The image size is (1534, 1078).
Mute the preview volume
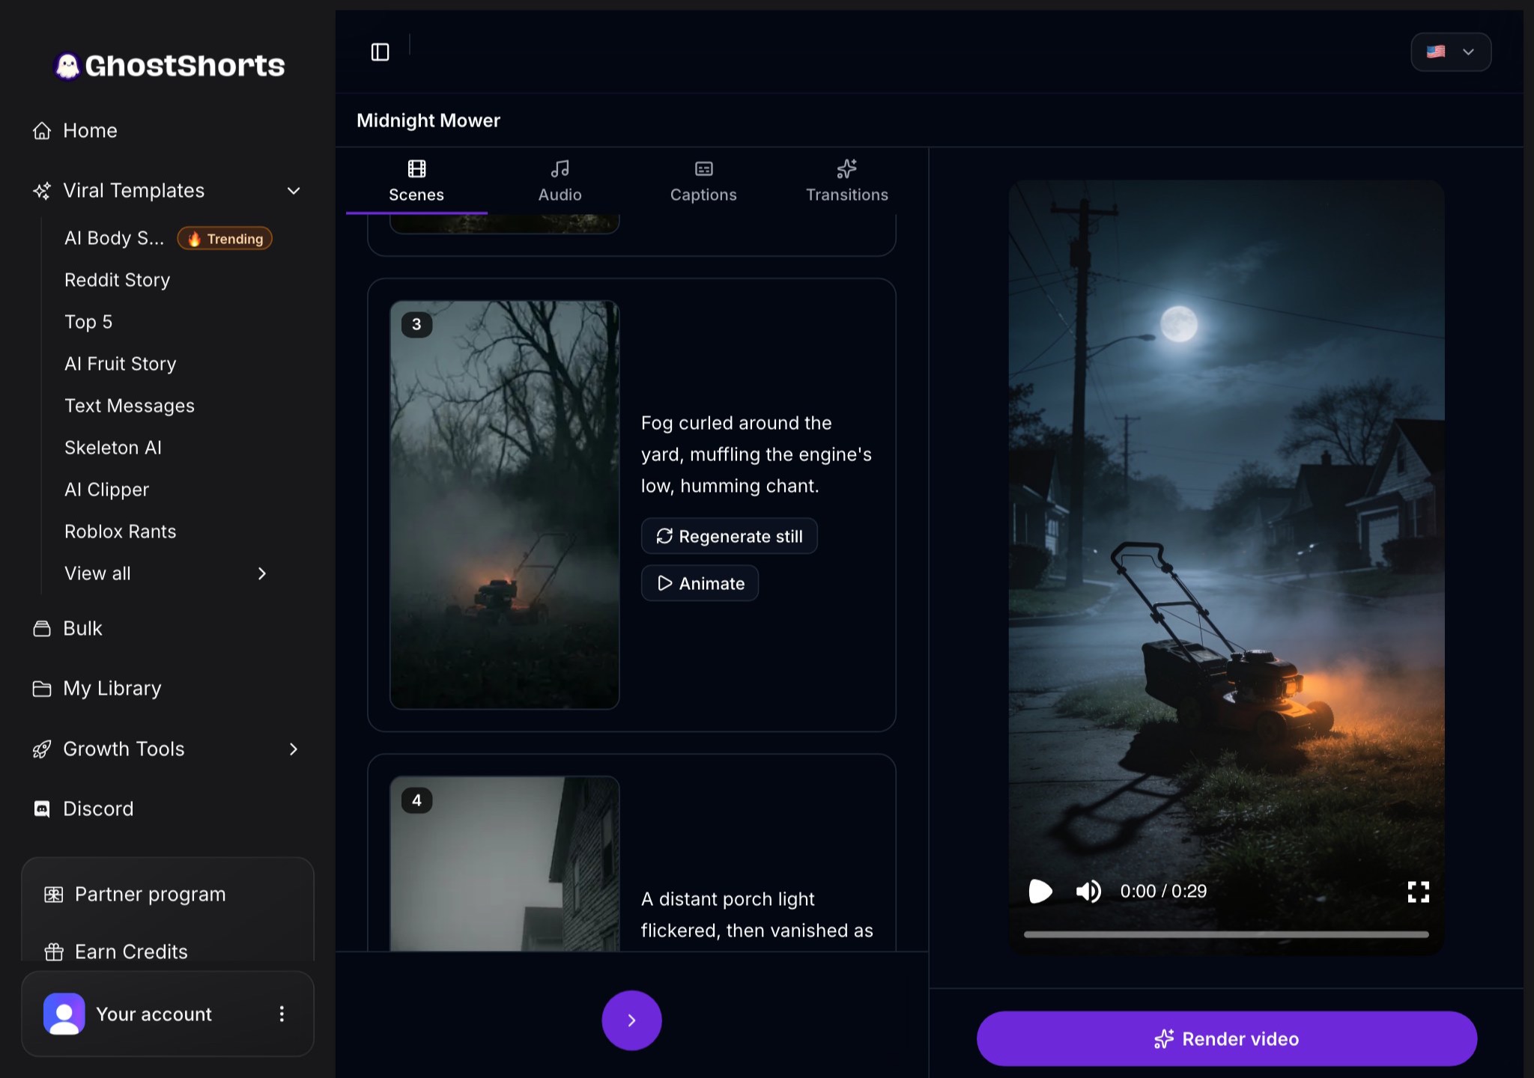coord(1088,891)
